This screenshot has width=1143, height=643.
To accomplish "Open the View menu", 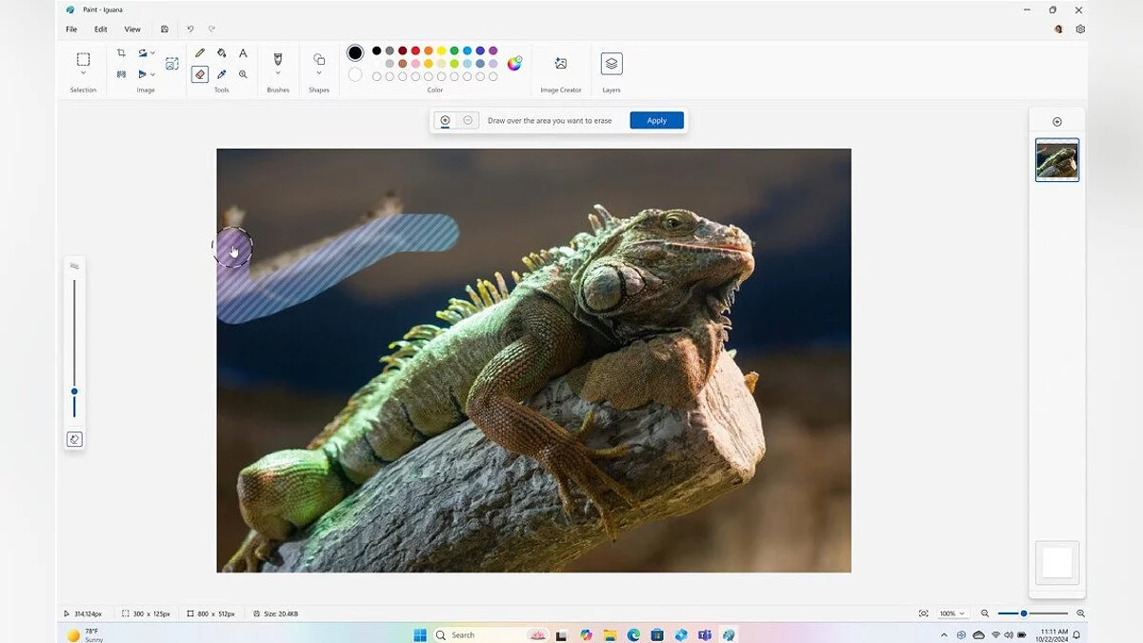I will 132,30.
